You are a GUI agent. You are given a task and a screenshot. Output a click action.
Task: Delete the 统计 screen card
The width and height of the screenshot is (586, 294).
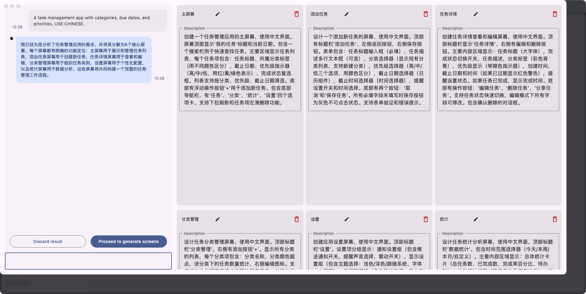pyautogui.click(x=555, y=219)
